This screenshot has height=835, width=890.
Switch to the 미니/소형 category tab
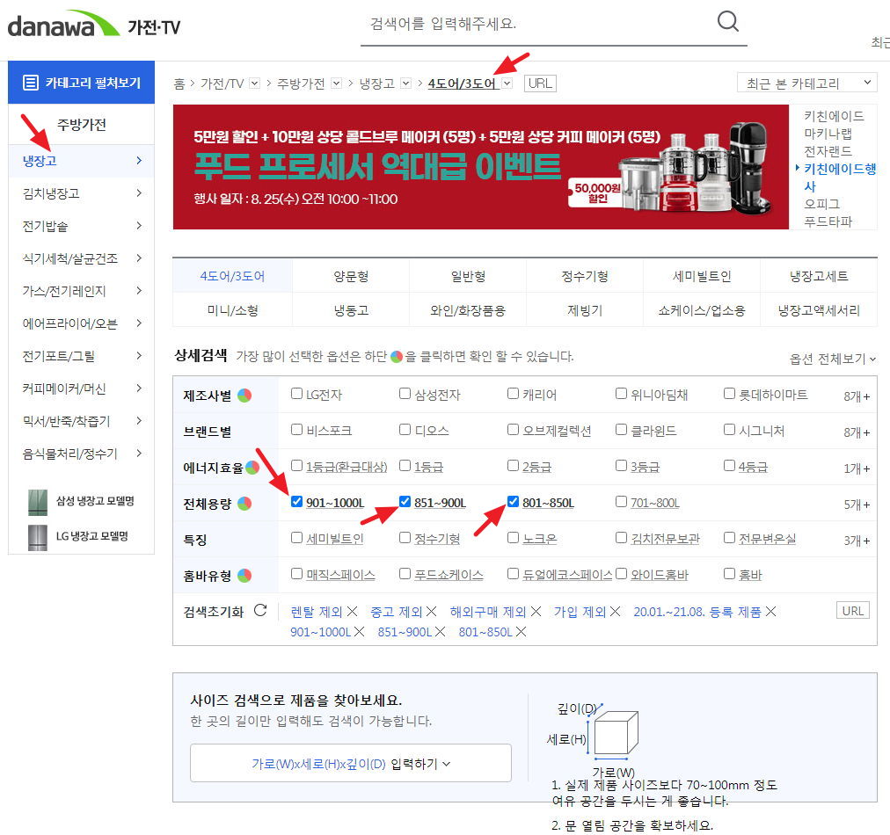[x=233, y=310]
